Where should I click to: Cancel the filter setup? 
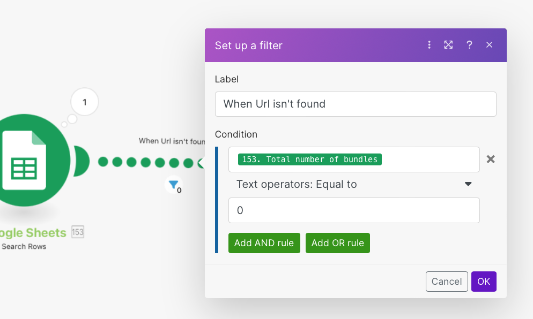pyautogui.click(x=446, y=282)
